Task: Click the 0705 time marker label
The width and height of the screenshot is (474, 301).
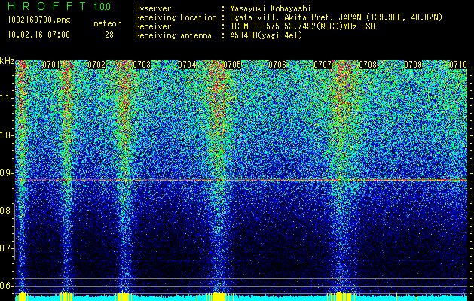Action: (232, 65)
